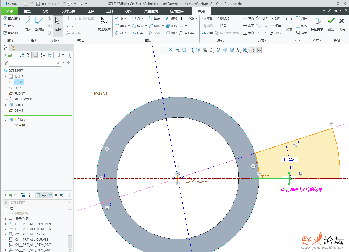
Task: Open the XZLT.PRT layer model combo box
Action: pos(41,203)
